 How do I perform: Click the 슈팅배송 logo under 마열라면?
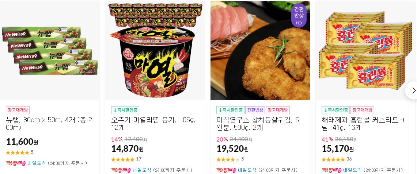[x=121, y=170]
